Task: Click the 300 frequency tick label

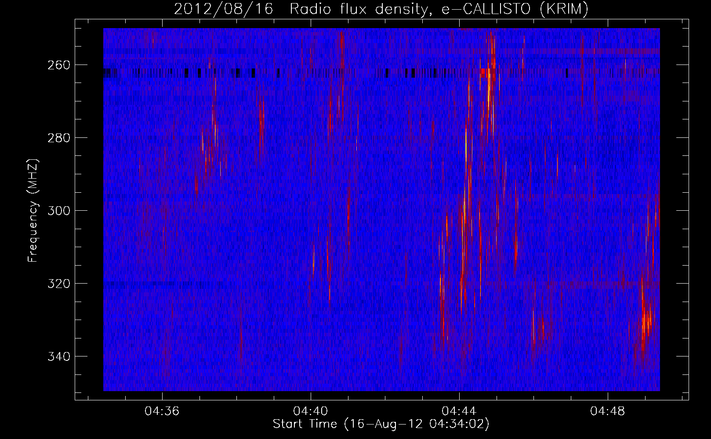Action: pos(59,211)
